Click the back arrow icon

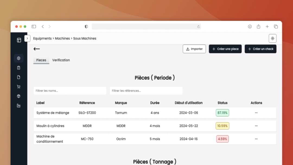click(x=37, y=49)
